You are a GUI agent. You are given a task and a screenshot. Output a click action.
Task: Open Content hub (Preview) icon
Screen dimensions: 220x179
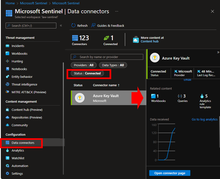click(x=7, y=110)
